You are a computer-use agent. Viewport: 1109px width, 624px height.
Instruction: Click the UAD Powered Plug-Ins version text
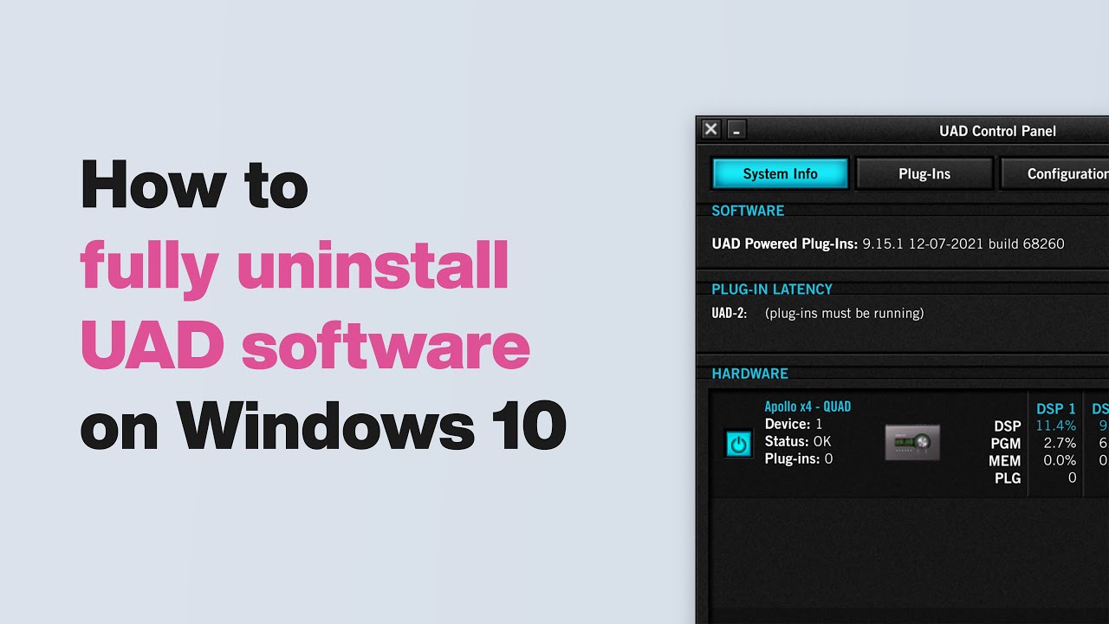click(888, 244)
